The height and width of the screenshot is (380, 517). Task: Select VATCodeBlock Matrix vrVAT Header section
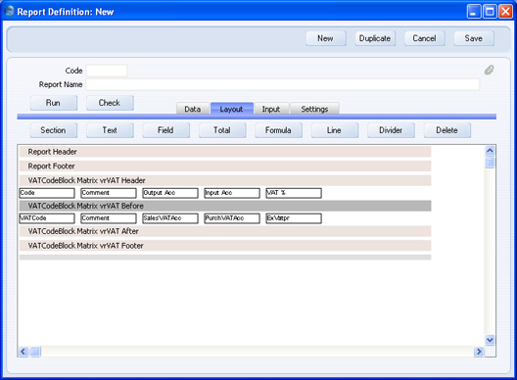[225, 180]
